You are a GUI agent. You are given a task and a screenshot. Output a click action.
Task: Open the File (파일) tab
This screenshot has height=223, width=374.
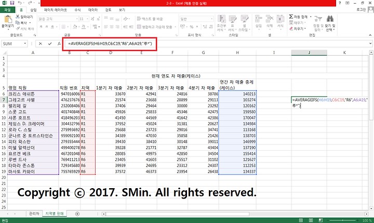7,10
